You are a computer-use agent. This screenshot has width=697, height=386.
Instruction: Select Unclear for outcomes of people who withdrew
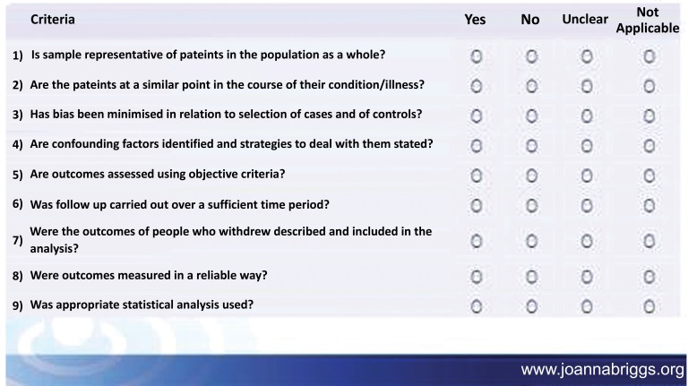[587, 241]
